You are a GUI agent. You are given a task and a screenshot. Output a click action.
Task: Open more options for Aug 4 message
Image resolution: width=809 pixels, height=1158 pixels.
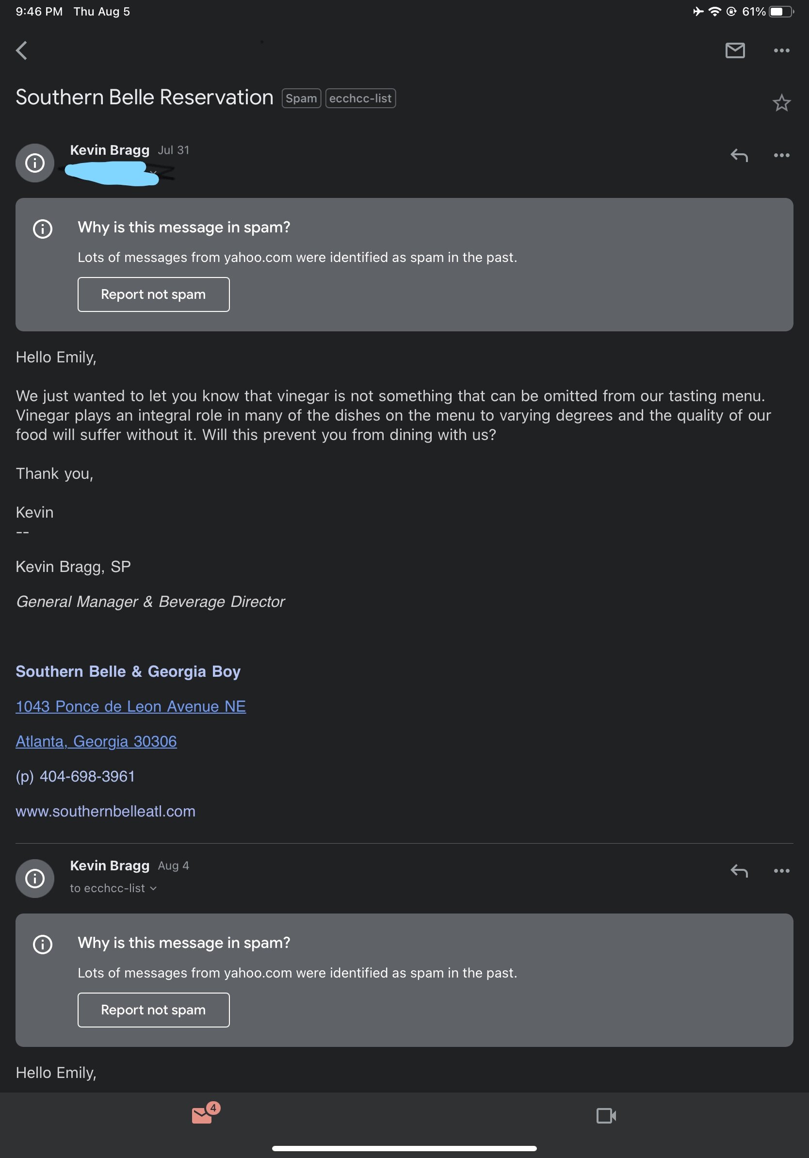click(781, 870)
